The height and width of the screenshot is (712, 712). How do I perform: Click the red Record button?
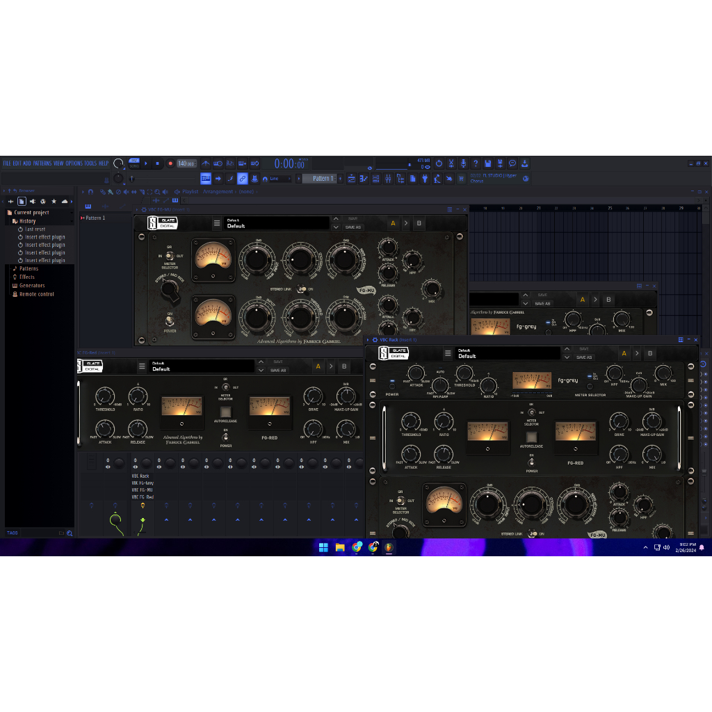[x=170, y=163]
